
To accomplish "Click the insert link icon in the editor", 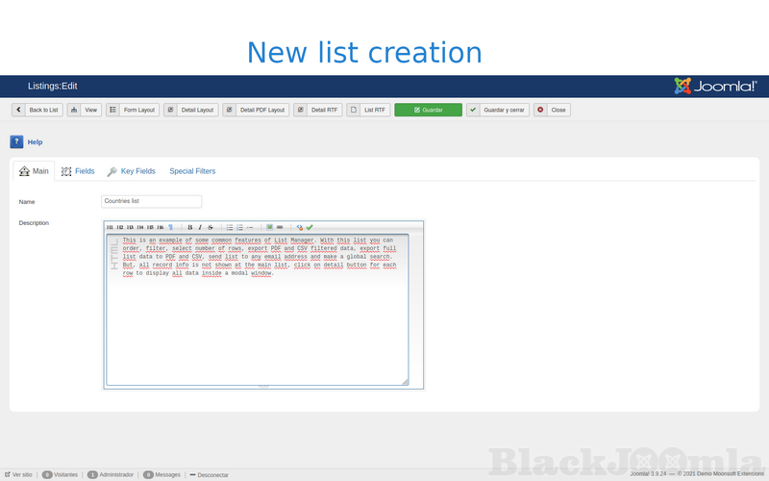I will pyautogui.click(x=280, y=227).
